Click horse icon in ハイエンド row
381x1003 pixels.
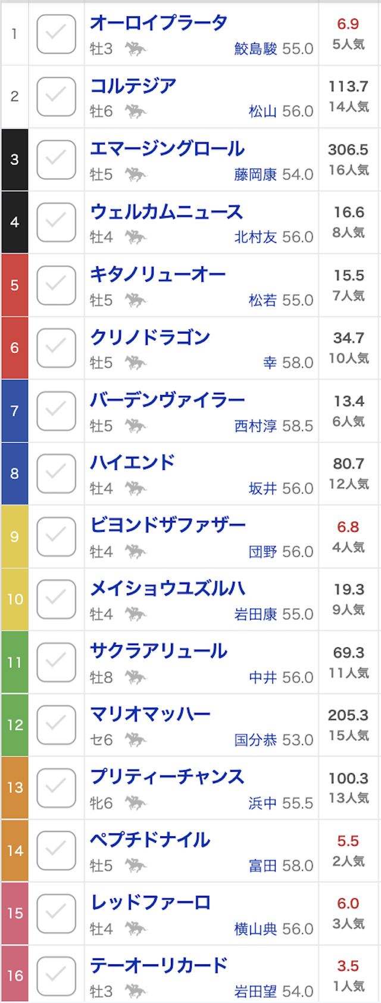[136, 488]
